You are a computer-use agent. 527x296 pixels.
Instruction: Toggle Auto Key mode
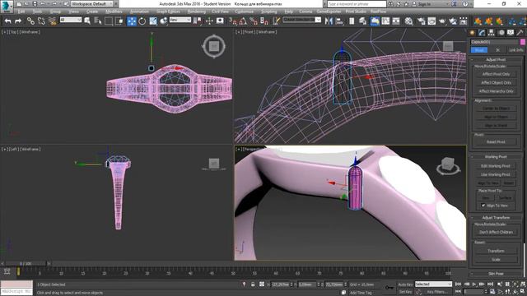click(x=405, y=284)
